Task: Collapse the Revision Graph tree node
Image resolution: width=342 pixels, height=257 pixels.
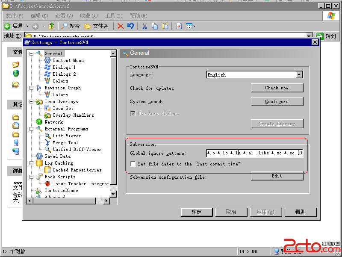Action: point(31,88)
